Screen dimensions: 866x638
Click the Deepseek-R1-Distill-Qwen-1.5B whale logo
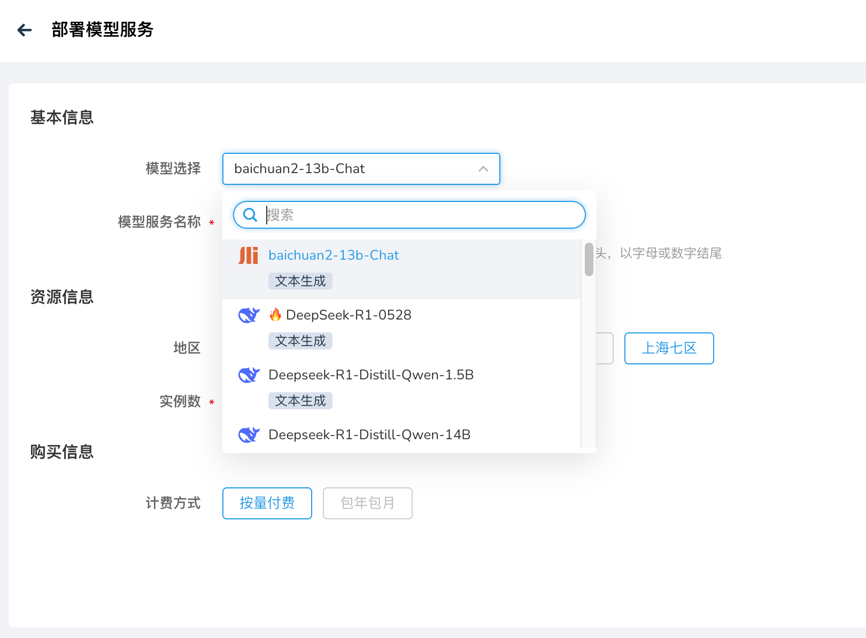(x=249, y=375)
